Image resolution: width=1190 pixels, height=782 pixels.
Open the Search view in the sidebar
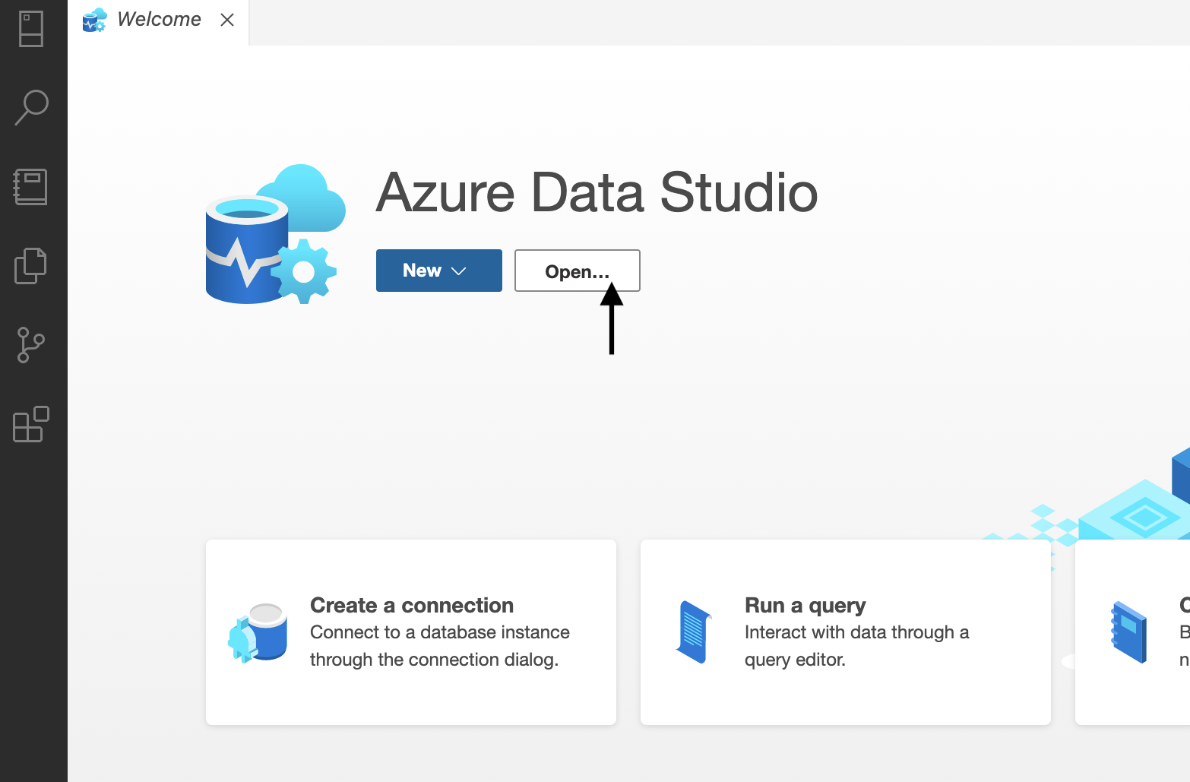(31, 108)
